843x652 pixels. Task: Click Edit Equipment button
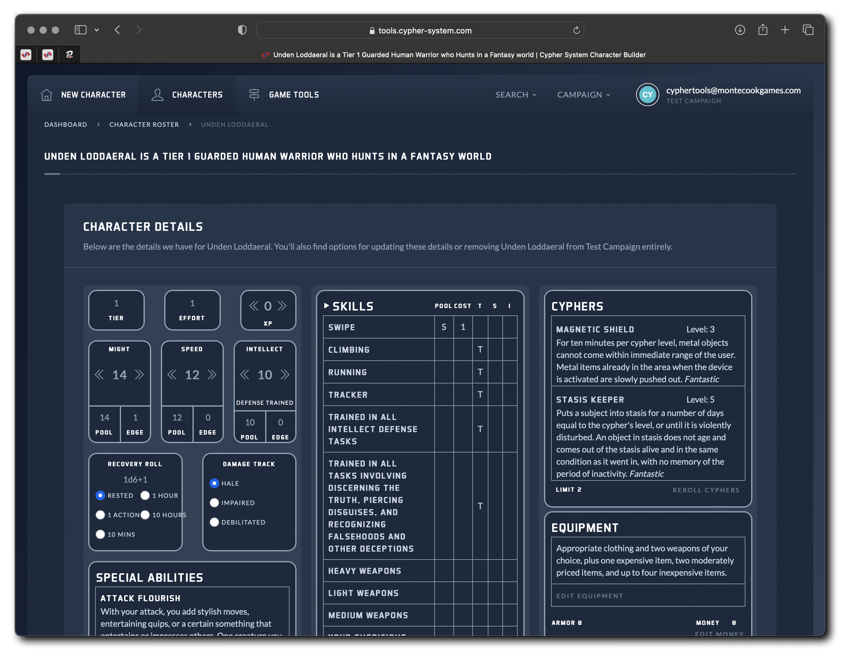589,596
